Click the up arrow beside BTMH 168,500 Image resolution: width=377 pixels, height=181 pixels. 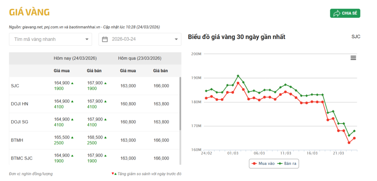[x=105, y=138]
